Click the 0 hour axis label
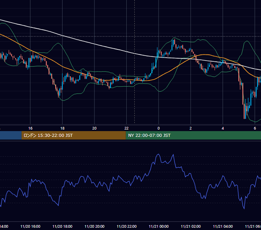This screenshot has height=230, width=261. pyautogui.click(x=159, y=128)
